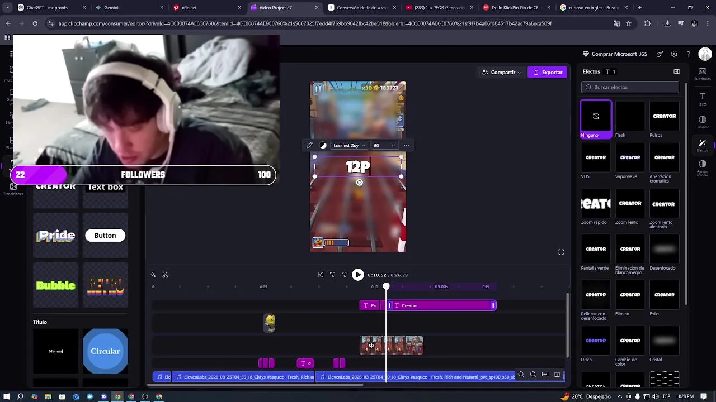The image size is (716, 402).
Task: Click the Exportar button
Action: [x=548, y=72]
